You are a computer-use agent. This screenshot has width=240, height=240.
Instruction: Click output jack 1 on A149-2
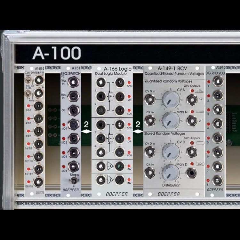pyautogui.click(x=218, y=81)
